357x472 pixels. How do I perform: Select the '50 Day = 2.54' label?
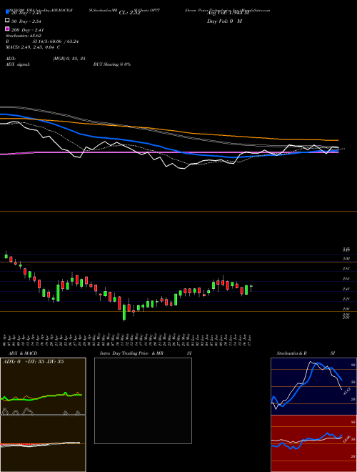click(x=26, y=21)
